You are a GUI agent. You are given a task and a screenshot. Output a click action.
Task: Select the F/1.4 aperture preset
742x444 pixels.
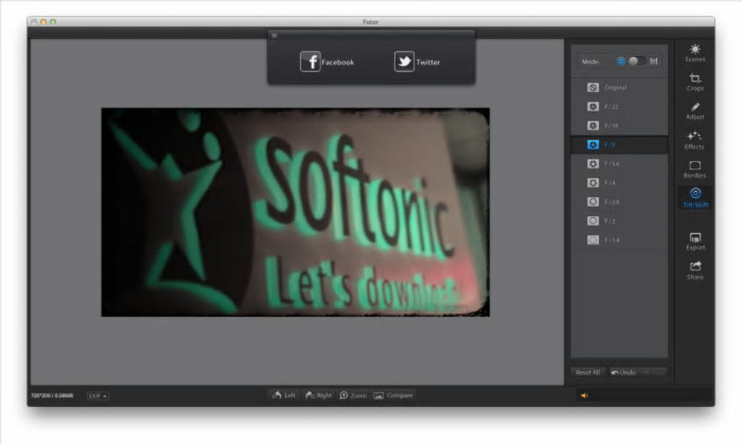[x=619, y=240]
